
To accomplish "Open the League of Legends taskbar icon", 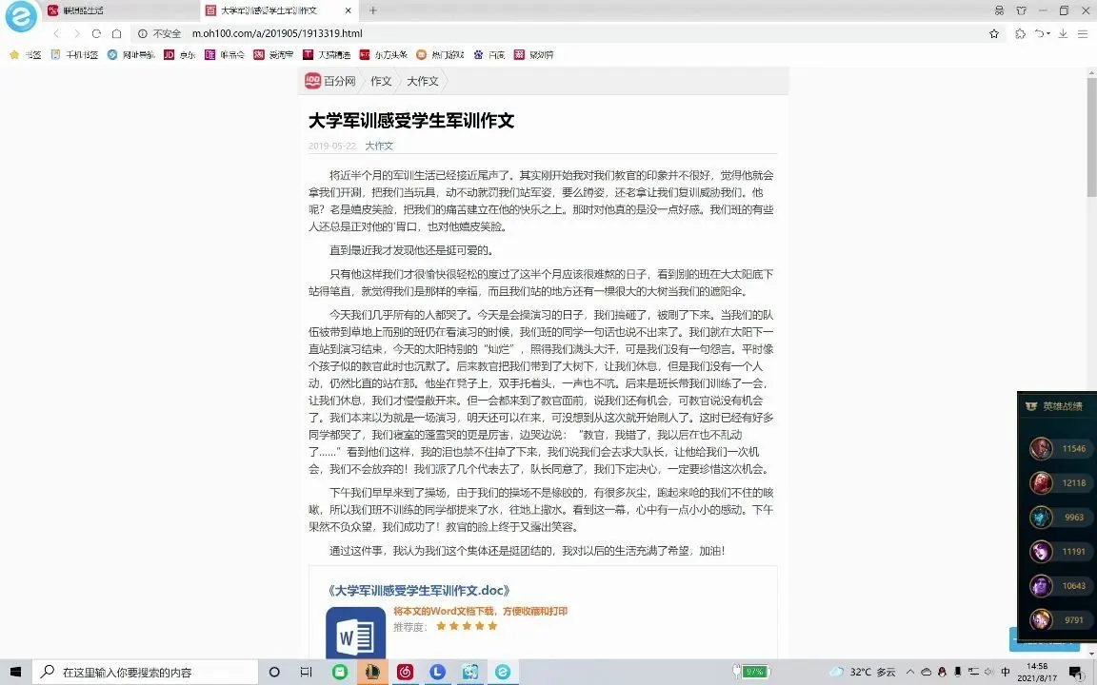I will pos(372,672).
